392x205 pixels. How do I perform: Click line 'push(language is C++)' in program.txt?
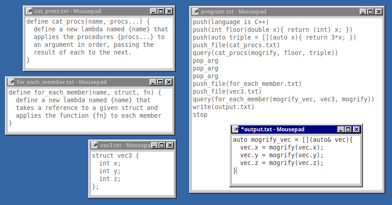pos(231,22)
